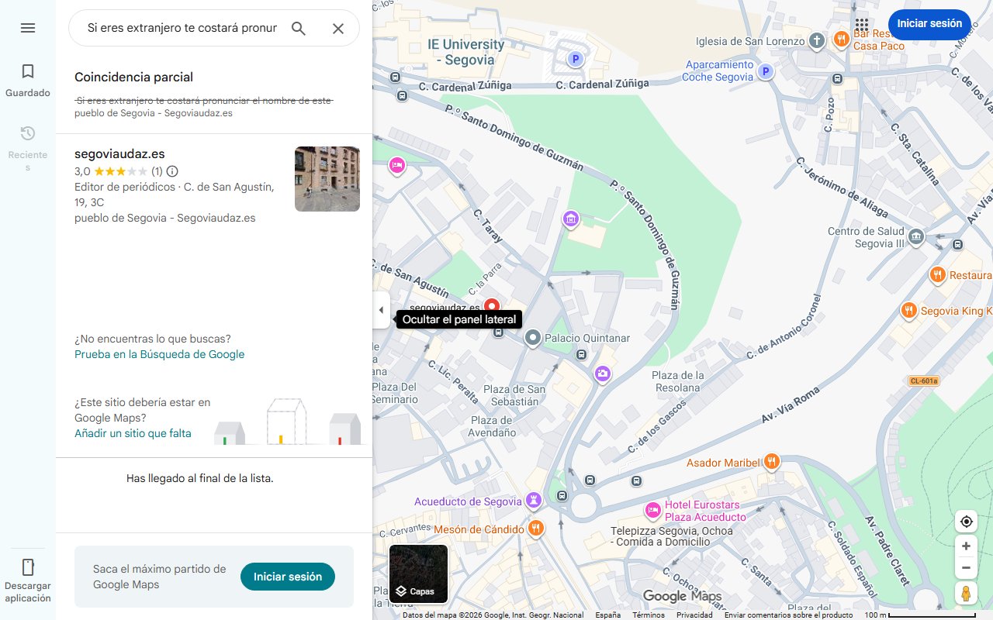
Task: Open the Privacidad link in the footer
Action: tap(694, 614)
